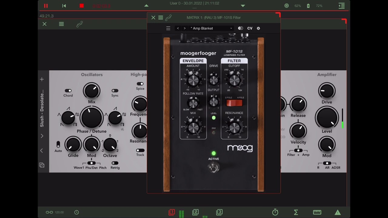Set the Filter + Amp velocity selector

click(x=298, y=150)
